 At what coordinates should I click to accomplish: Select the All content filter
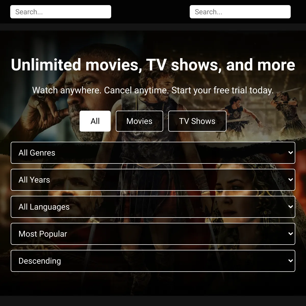click(x=95, y=121)
